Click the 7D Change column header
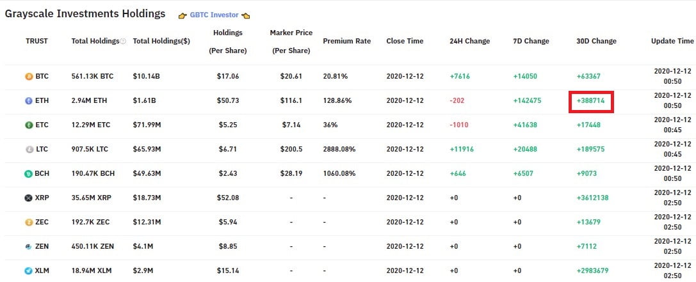 coord(531,41)
